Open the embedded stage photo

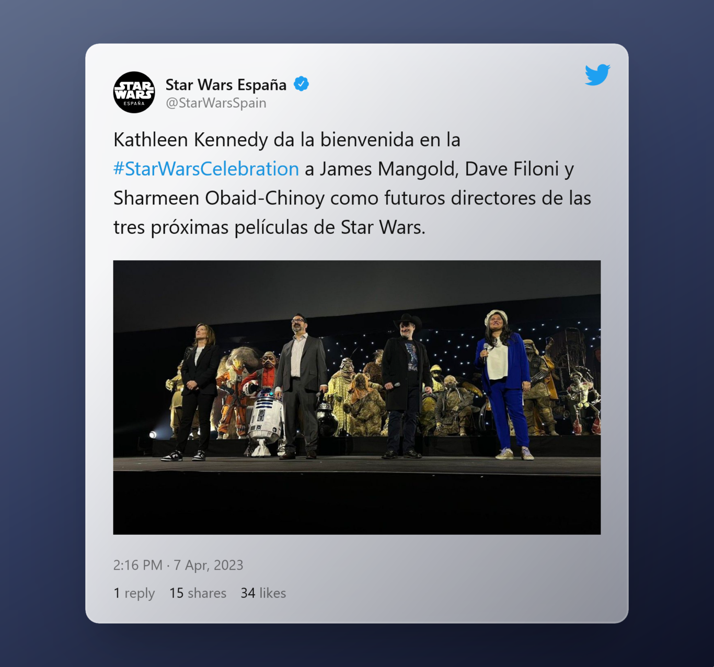pyautogui.click(x=356, y=397)
